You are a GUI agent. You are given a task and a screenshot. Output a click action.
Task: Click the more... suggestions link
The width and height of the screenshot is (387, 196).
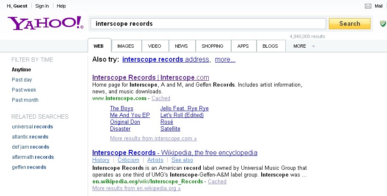pos(225,59)
